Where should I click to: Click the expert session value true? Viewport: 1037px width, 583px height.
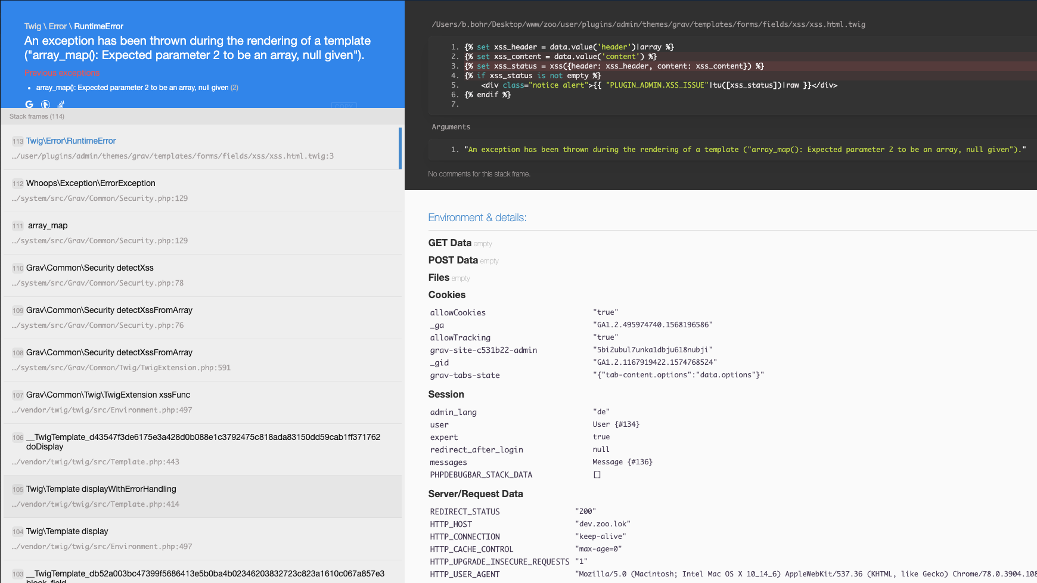point(601,437)
